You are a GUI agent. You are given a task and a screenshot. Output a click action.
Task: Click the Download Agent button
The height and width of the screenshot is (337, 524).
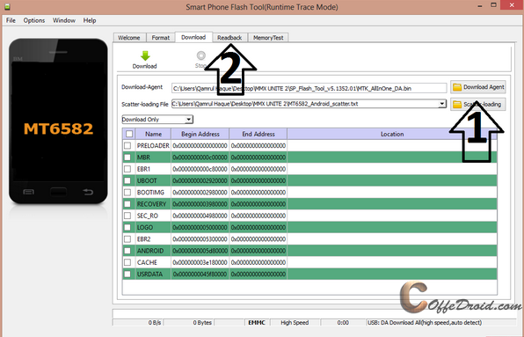click(x=478, y=87)
